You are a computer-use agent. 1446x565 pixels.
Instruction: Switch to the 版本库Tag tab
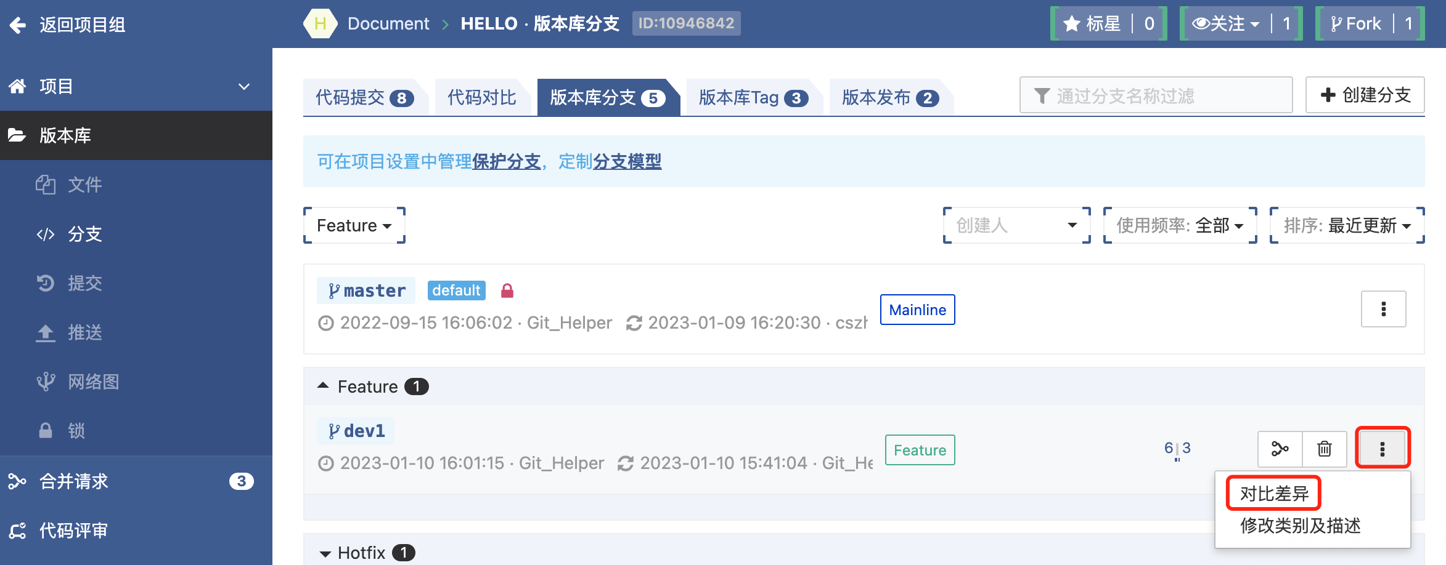[x=753, y=97]
